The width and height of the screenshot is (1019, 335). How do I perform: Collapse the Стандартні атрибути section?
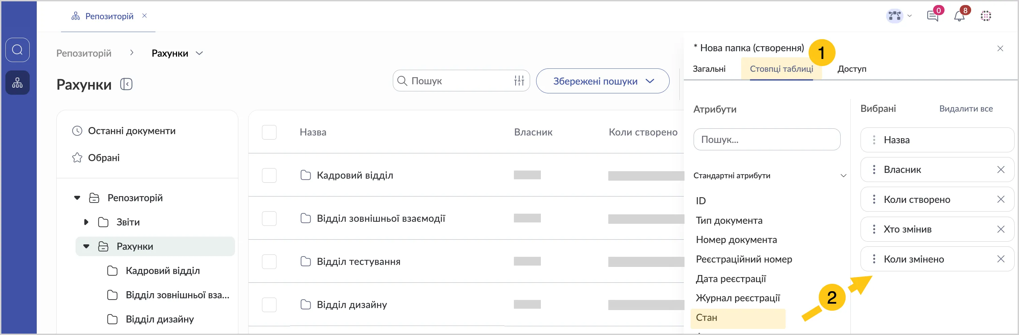click(x=843, y=176)
